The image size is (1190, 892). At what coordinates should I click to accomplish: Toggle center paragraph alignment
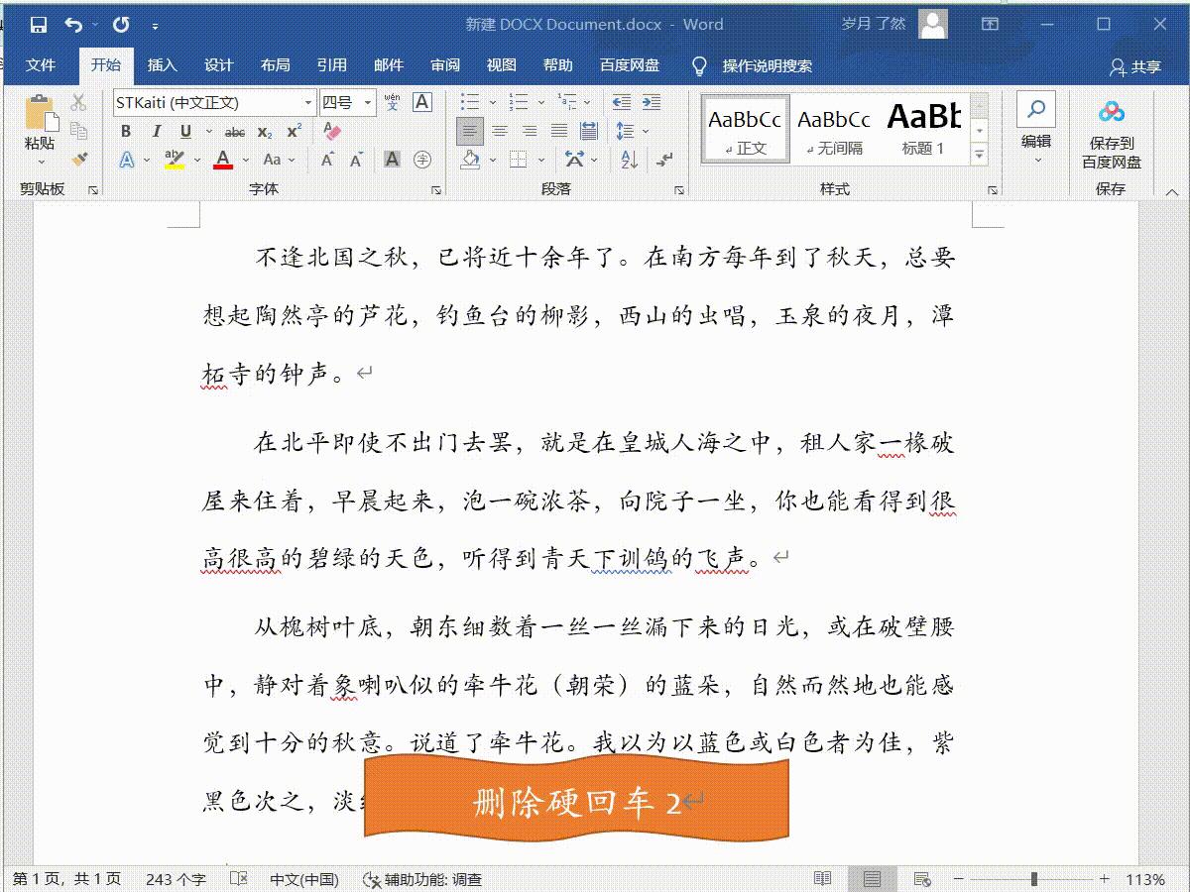tap(501, 130)
